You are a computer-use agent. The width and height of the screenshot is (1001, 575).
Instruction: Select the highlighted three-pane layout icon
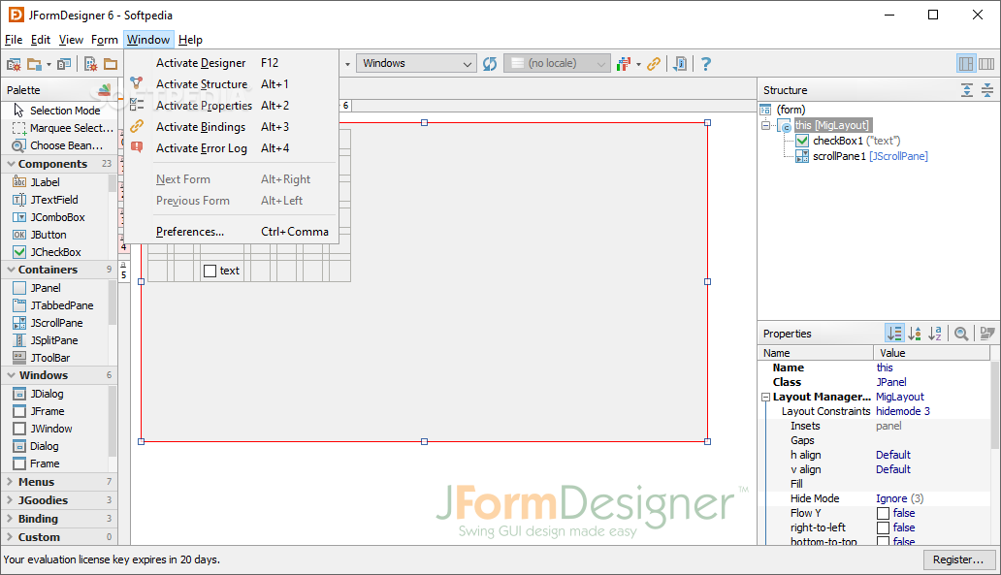(x=966, y=64)
